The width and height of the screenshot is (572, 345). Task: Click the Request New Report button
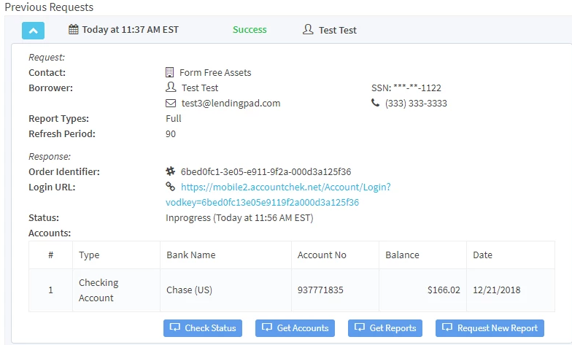pos(490,328)
